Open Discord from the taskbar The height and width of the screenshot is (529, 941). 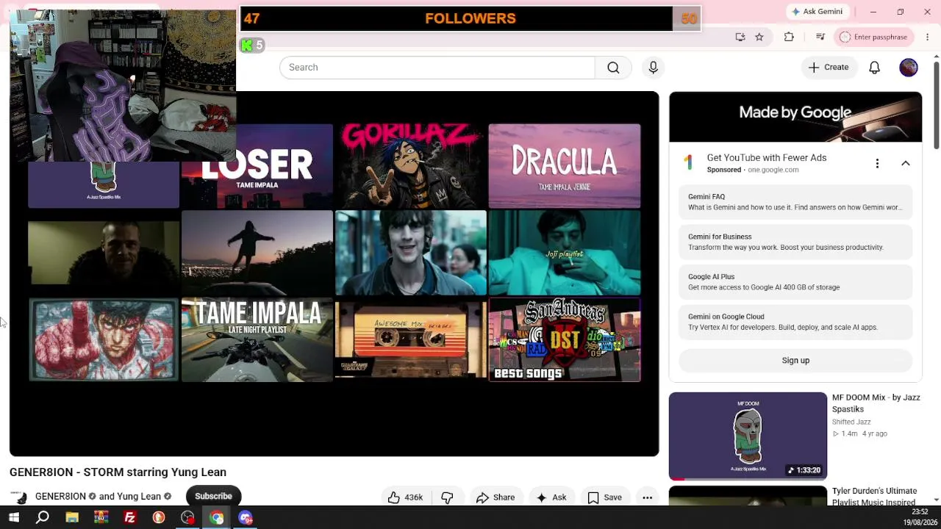pyautogui.click(x=246, y=518)
